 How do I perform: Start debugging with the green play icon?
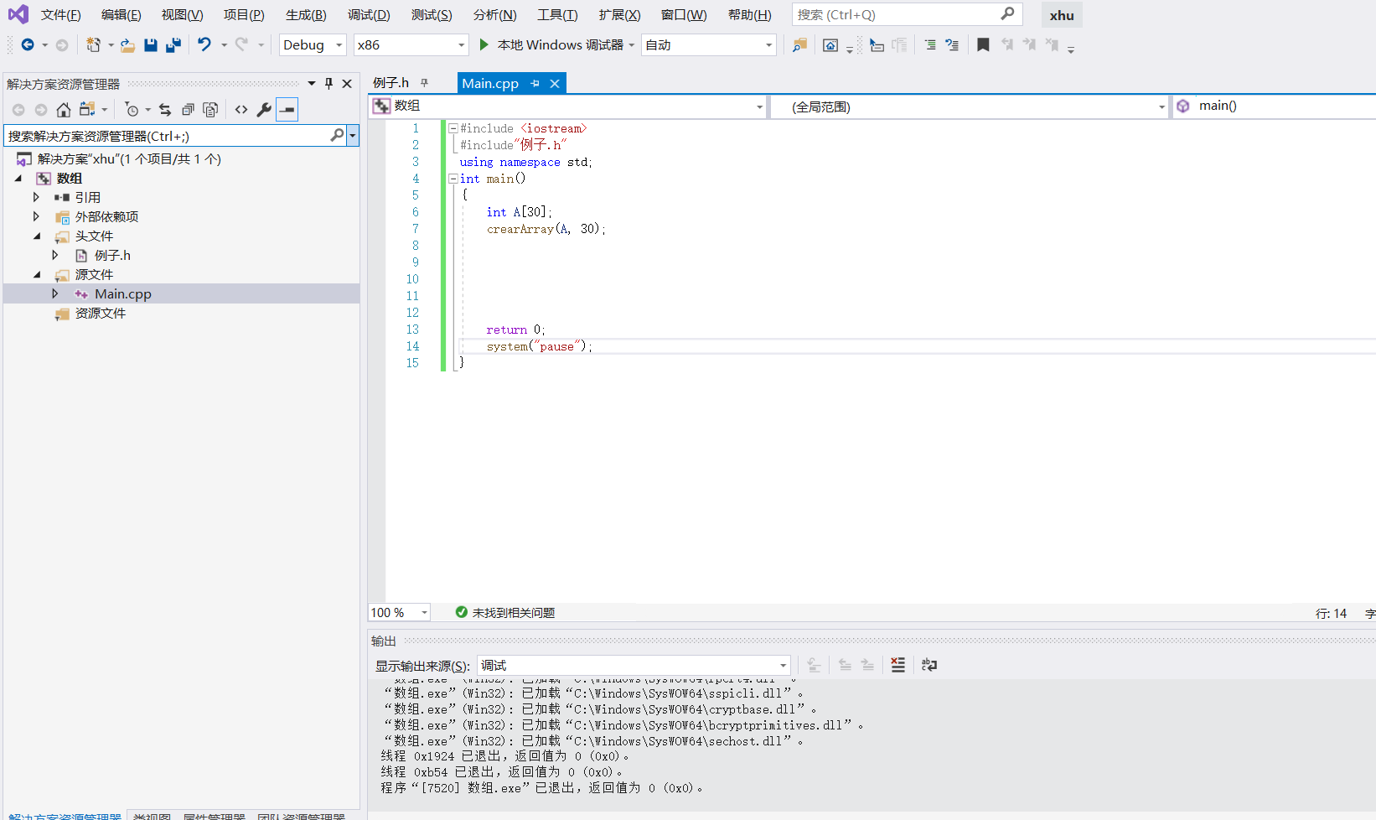pyautogui.click(x=484, y=44)
